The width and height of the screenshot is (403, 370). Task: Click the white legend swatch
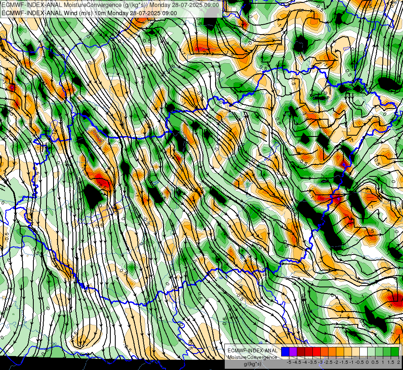click(x=363, y=351)
